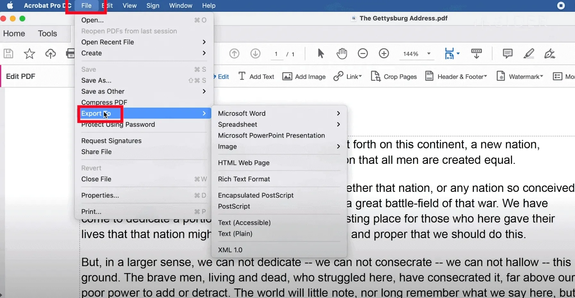Open the View menu
Viewport: 575px width, 298px height.
tap(129, 6)
